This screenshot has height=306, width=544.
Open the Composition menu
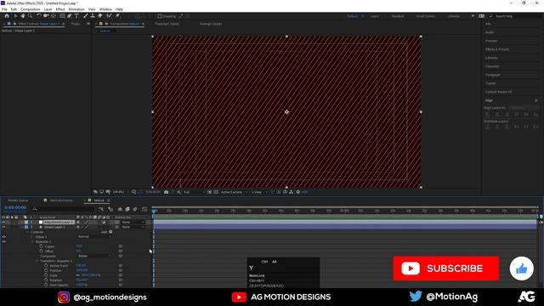click(31, 9)
